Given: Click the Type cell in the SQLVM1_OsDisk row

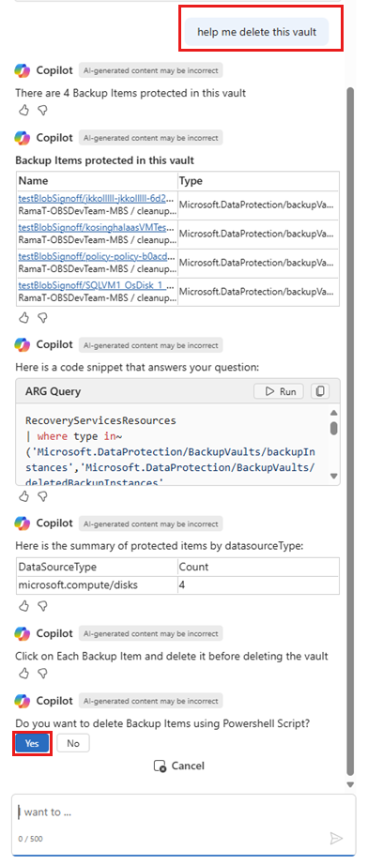Looking at the screenshot, I should 258,292.
